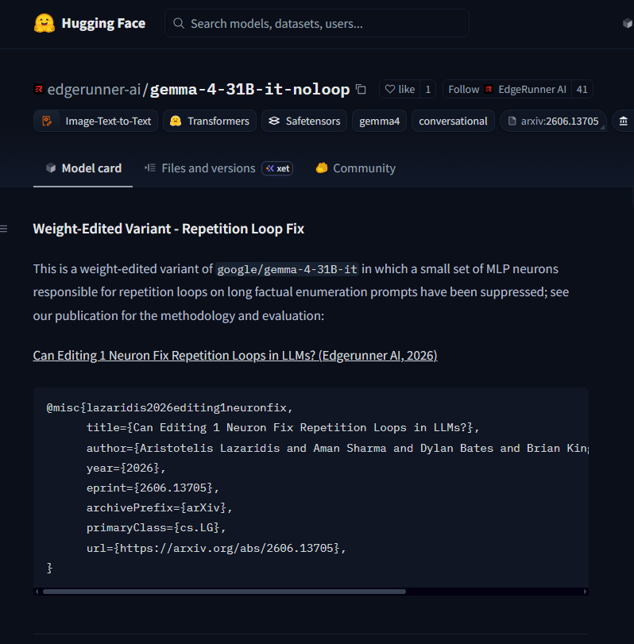Click the xet storage badge

point(277,168)
